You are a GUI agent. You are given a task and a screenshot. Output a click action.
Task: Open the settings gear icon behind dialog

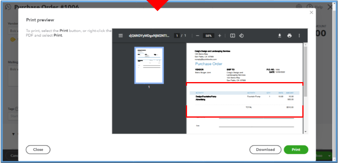pyautogui.click(x=298, y=7)
